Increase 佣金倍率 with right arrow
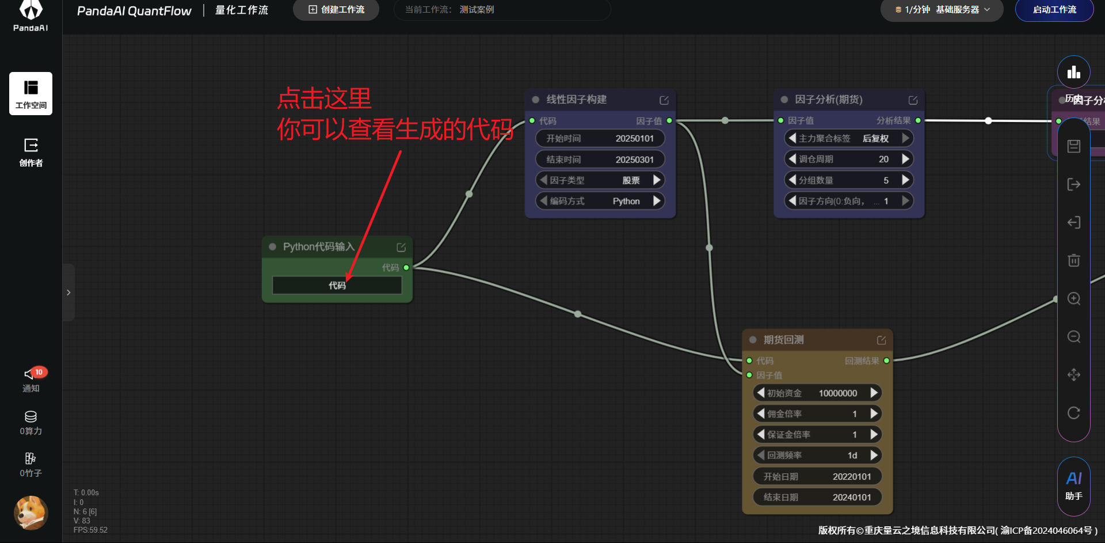Image resolution: width=1105 pixels, height=543 pixels. click(874, 413)
